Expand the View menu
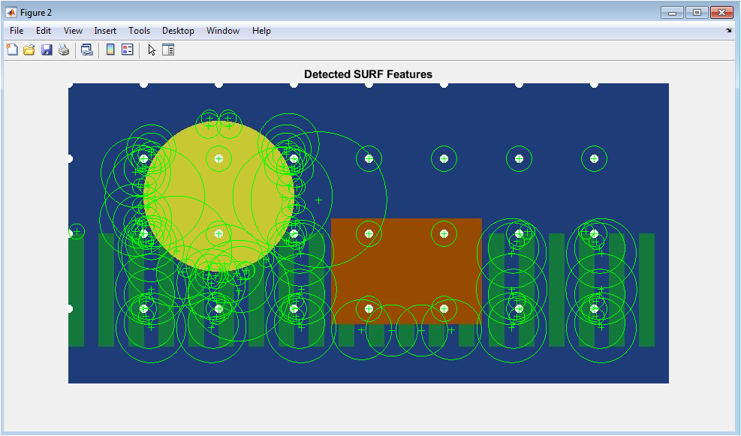Viewport: 741px width, 436px height. click(x=73, y=31)
